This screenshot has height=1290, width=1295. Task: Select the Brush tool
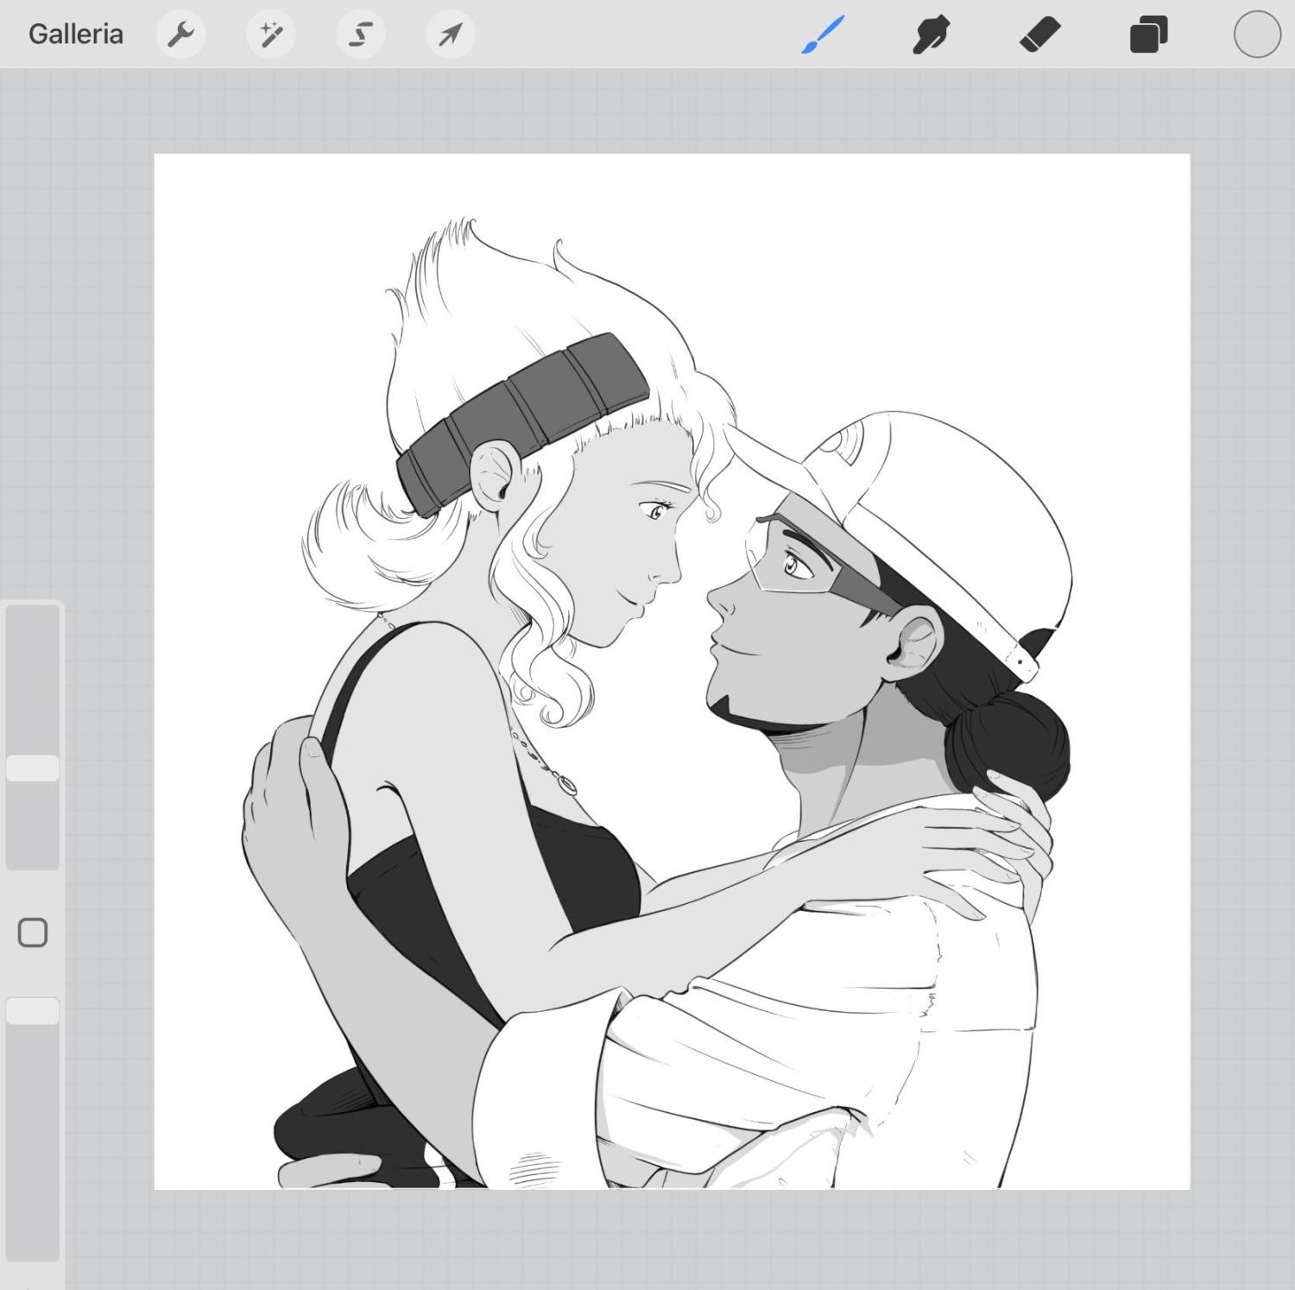coord(823,35)
